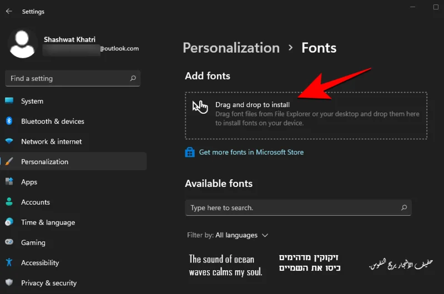Click the Settings window title
Screen dimensions: 444x294
point(33,12)
